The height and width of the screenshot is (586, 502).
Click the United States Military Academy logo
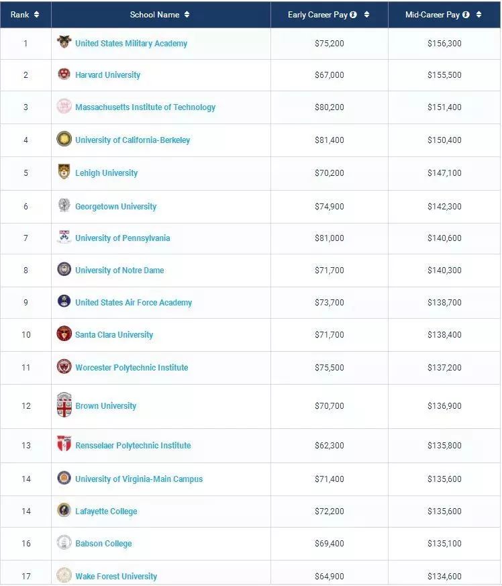pos(64,42)
